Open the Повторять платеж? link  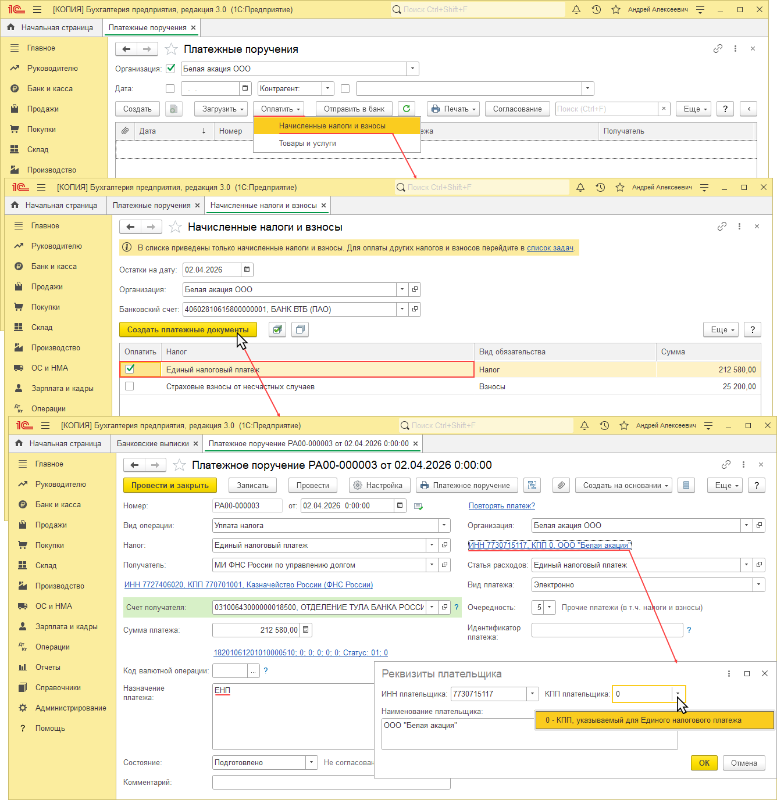tap(502, 505)
